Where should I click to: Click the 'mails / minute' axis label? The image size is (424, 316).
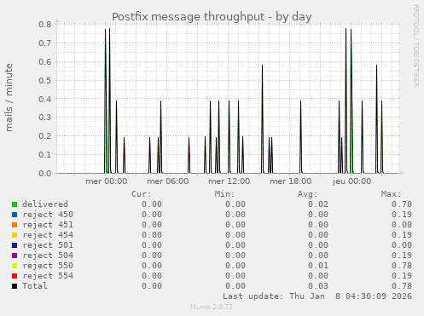9,98
